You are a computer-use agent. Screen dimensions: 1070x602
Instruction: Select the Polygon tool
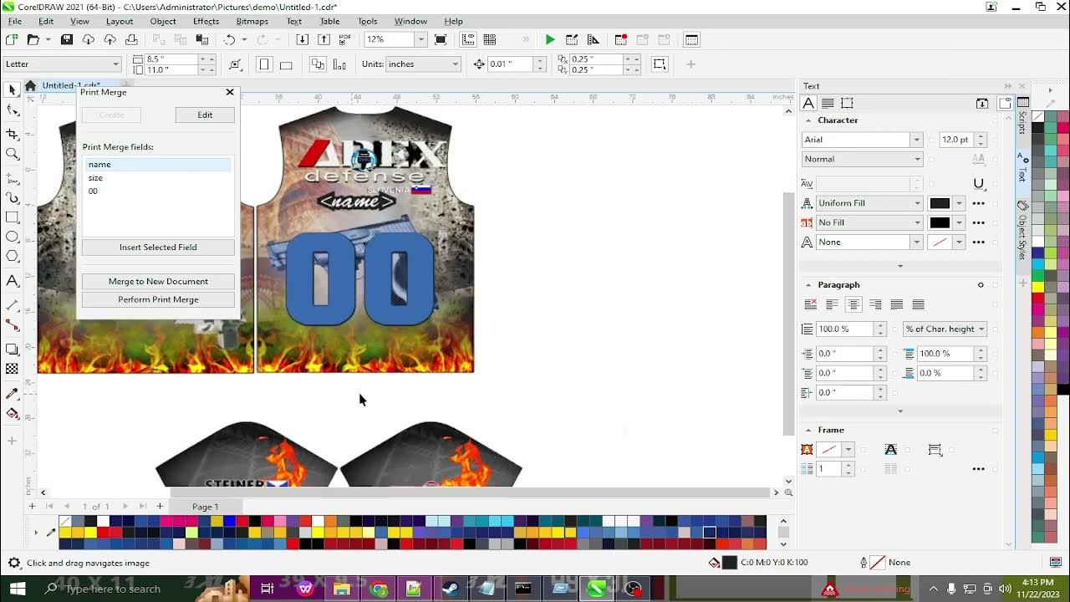tap(12, 257)
